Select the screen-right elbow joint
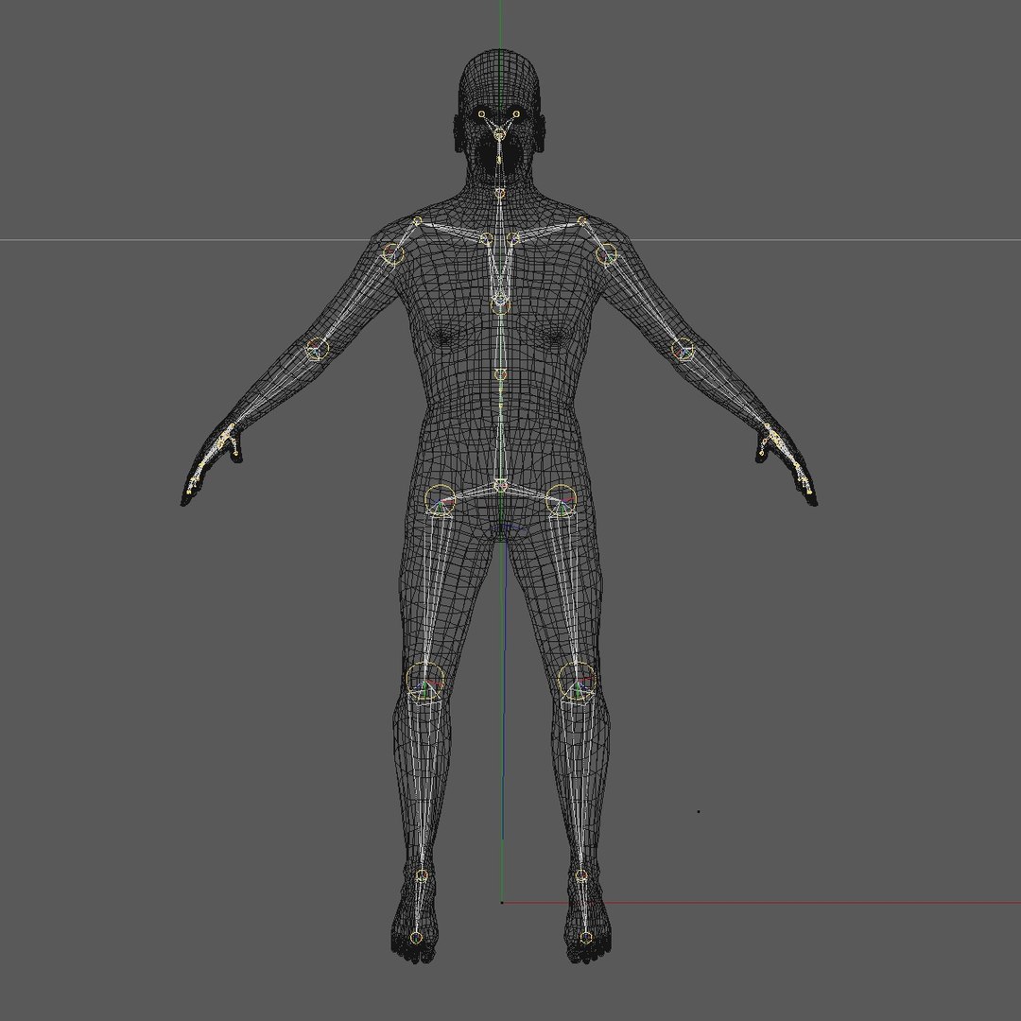This screenshot has height=1021, width=1021. coord(684,350)
